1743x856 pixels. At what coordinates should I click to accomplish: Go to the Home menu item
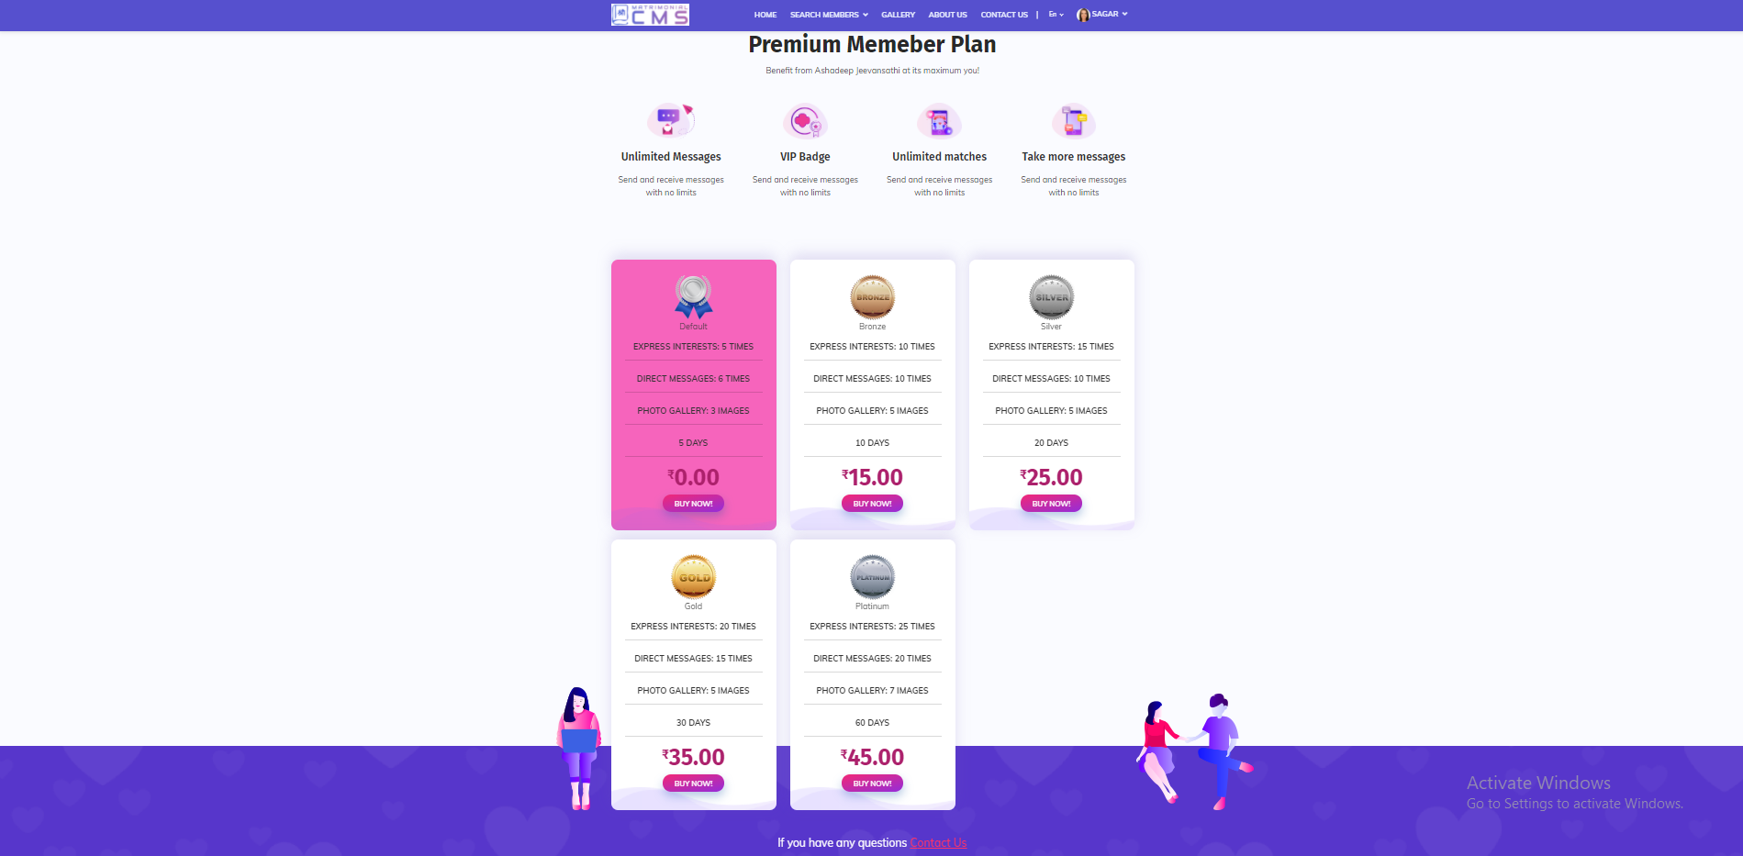point(765,15)
